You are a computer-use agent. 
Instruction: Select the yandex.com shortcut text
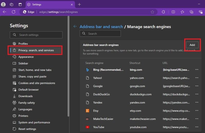(137, 103)
